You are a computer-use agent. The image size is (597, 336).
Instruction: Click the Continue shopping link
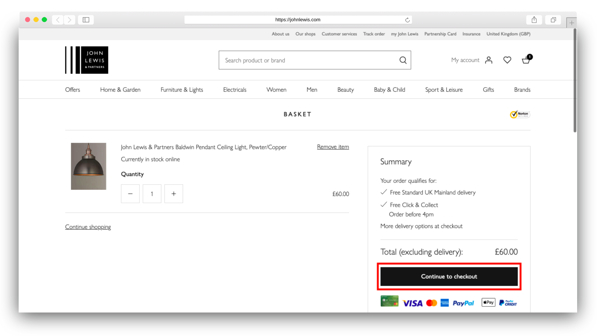point(88,227)
